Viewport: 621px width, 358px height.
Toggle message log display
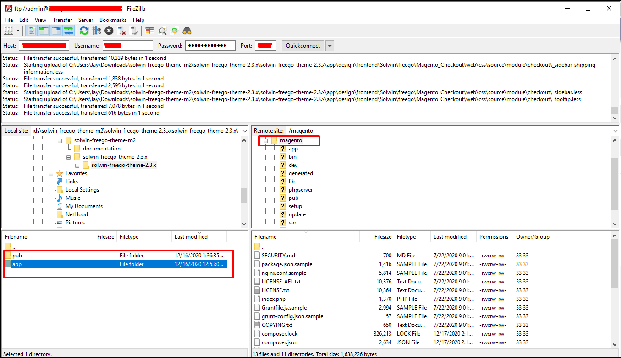click(32, 31)
